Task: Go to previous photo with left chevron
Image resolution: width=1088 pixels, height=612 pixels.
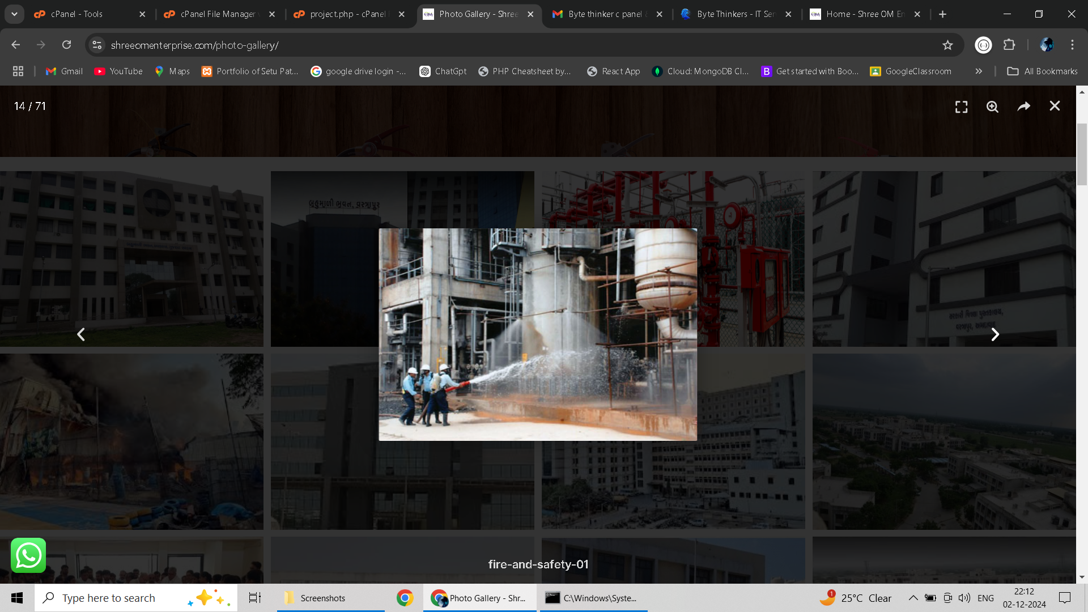Action: tap(81, 334)
